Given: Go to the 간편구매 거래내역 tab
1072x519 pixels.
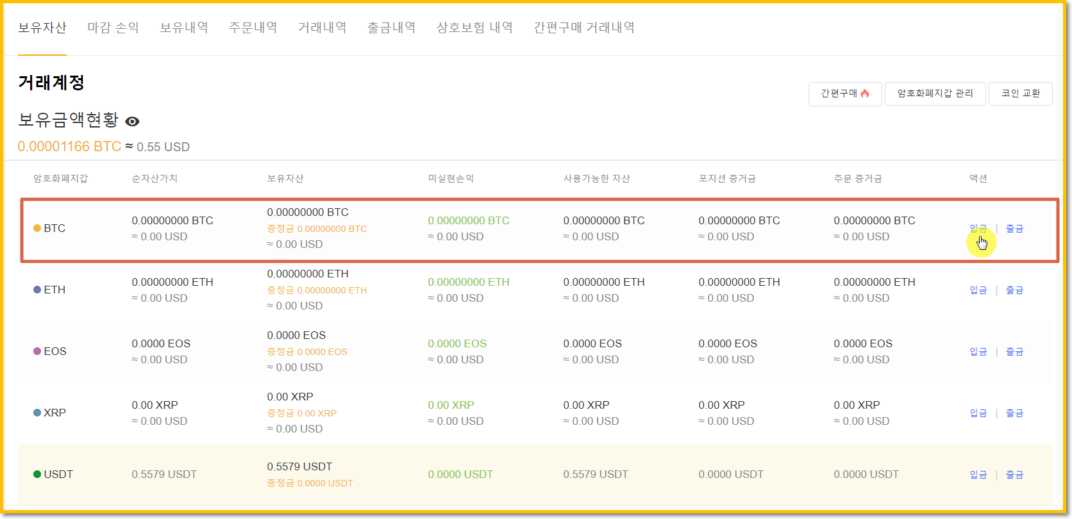Looking at the screenshot, I should [583, 28].
